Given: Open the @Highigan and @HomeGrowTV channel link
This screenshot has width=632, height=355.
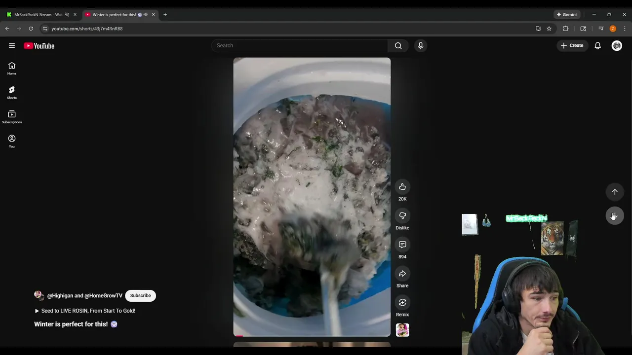Looking at the screenshot, I should click(84, 296).
